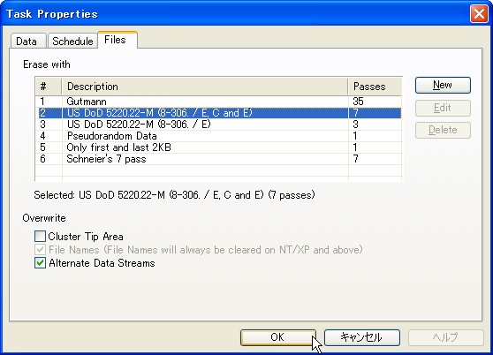Click the # column header

[x=49, y=87]
